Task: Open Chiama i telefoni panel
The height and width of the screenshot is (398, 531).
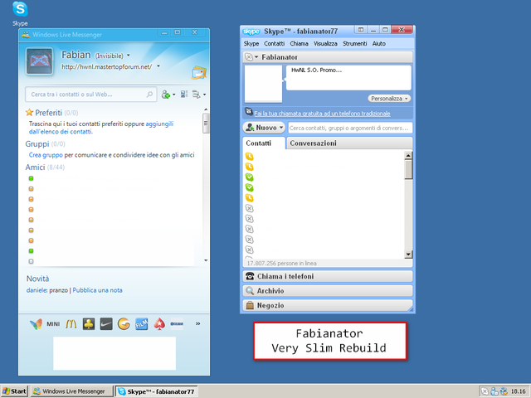Action: (x=328, y=276)
